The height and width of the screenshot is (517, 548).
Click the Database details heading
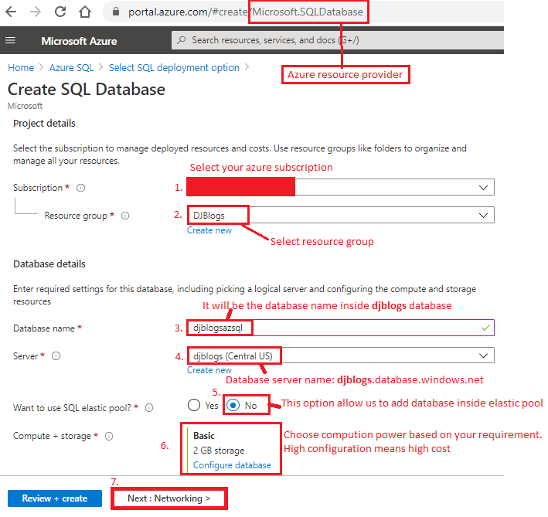[x=49, y=264]
